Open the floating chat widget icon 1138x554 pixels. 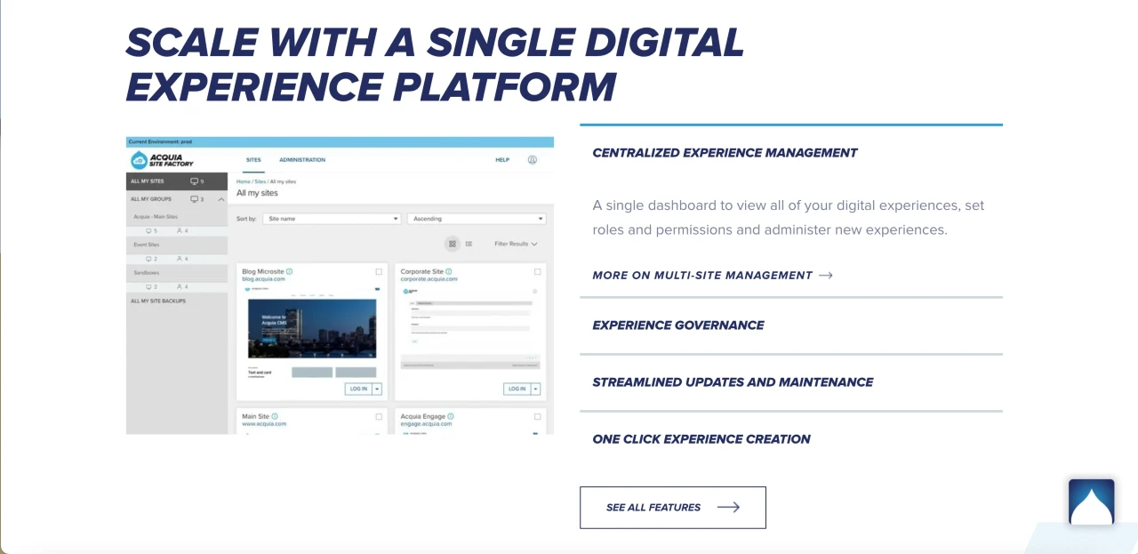point(1092,502)
